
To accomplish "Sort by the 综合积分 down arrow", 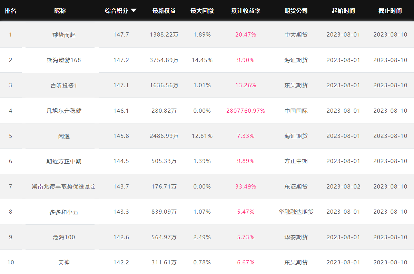I will [134, 11].
